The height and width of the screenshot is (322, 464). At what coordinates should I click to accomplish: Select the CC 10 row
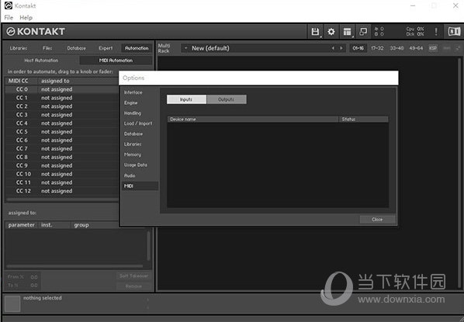(x=62, y=174)
